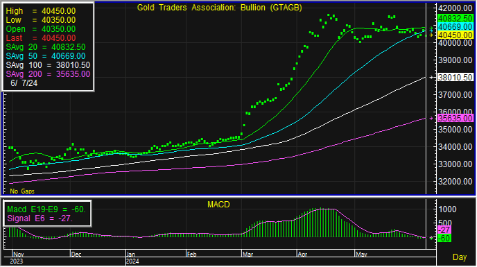Select SAvg 200 = 35635.00 legend entry

48,74
